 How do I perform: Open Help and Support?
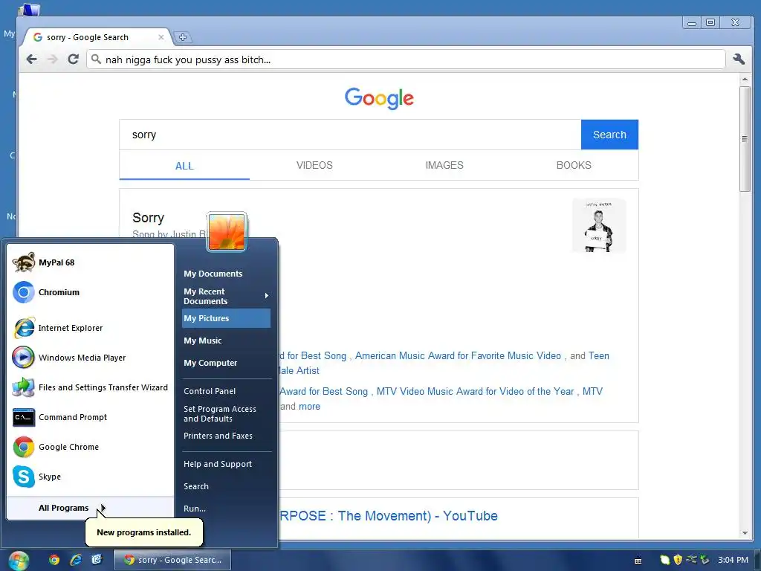(x=226, y=464)
